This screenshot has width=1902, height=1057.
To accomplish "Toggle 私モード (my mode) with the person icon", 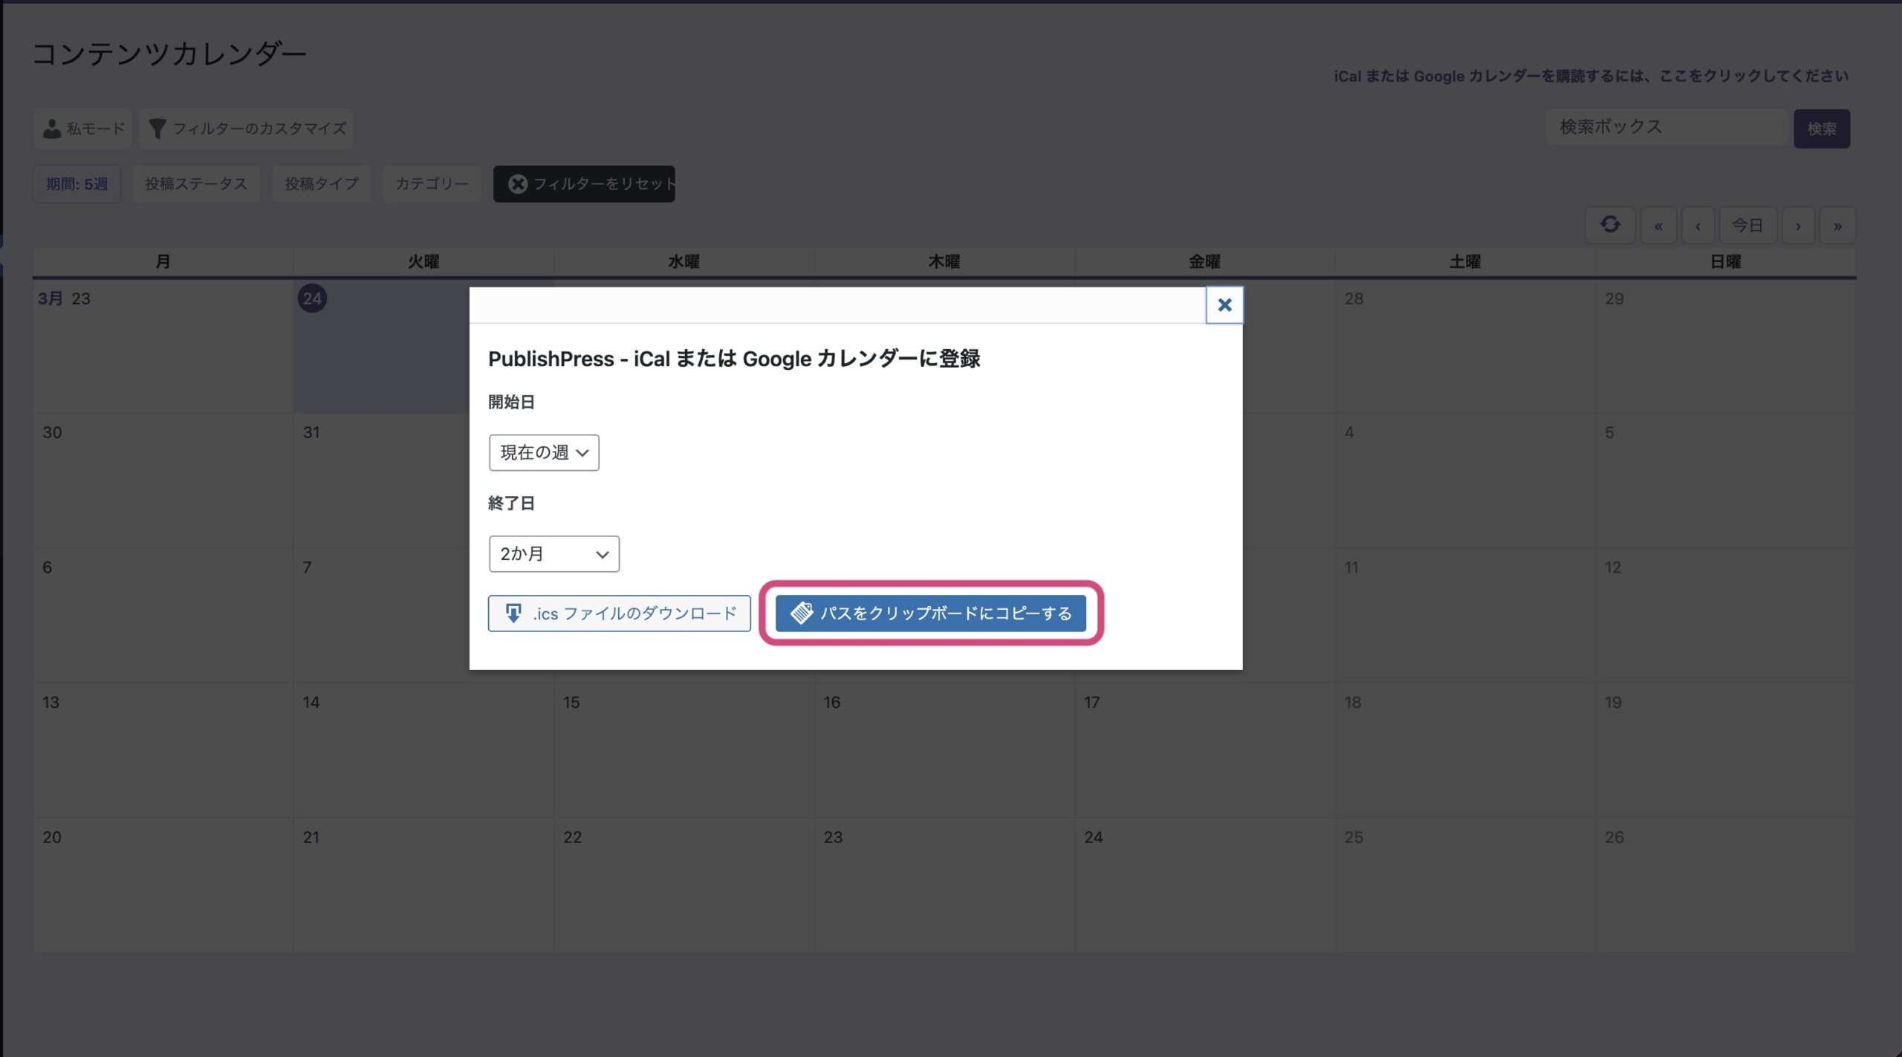I will 82,129.
